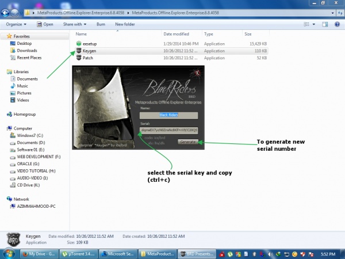
Task: Sort by Date modified column
Action: click(x=177, y=34)
